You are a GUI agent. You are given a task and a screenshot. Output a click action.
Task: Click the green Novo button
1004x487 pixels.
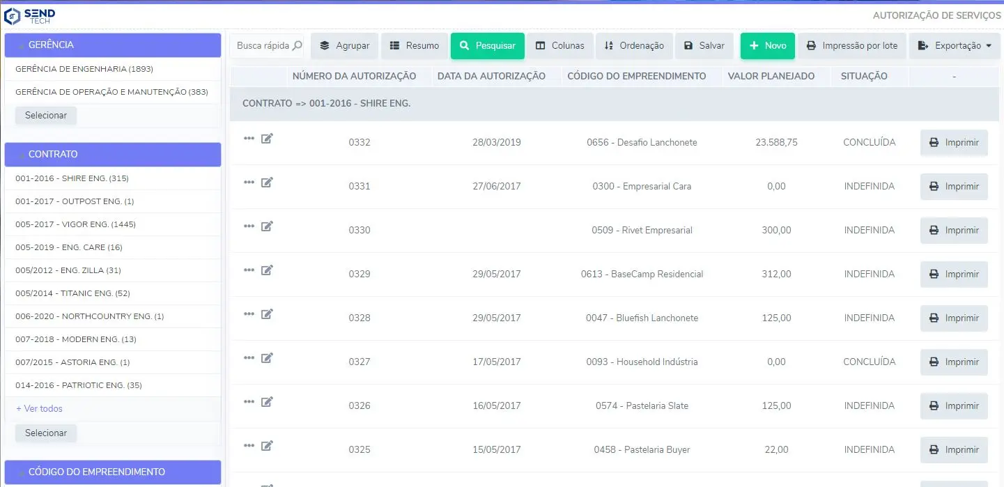[x=767, y=46]
